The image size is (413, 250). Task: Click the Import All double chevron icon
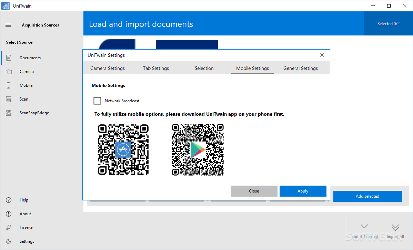coord(395,227)
